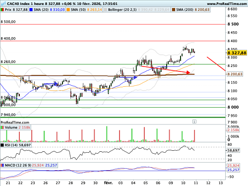Click the chart icon beside CAC40 title
Viewport: 248px width, 186px height.
(x=3, y=3)
